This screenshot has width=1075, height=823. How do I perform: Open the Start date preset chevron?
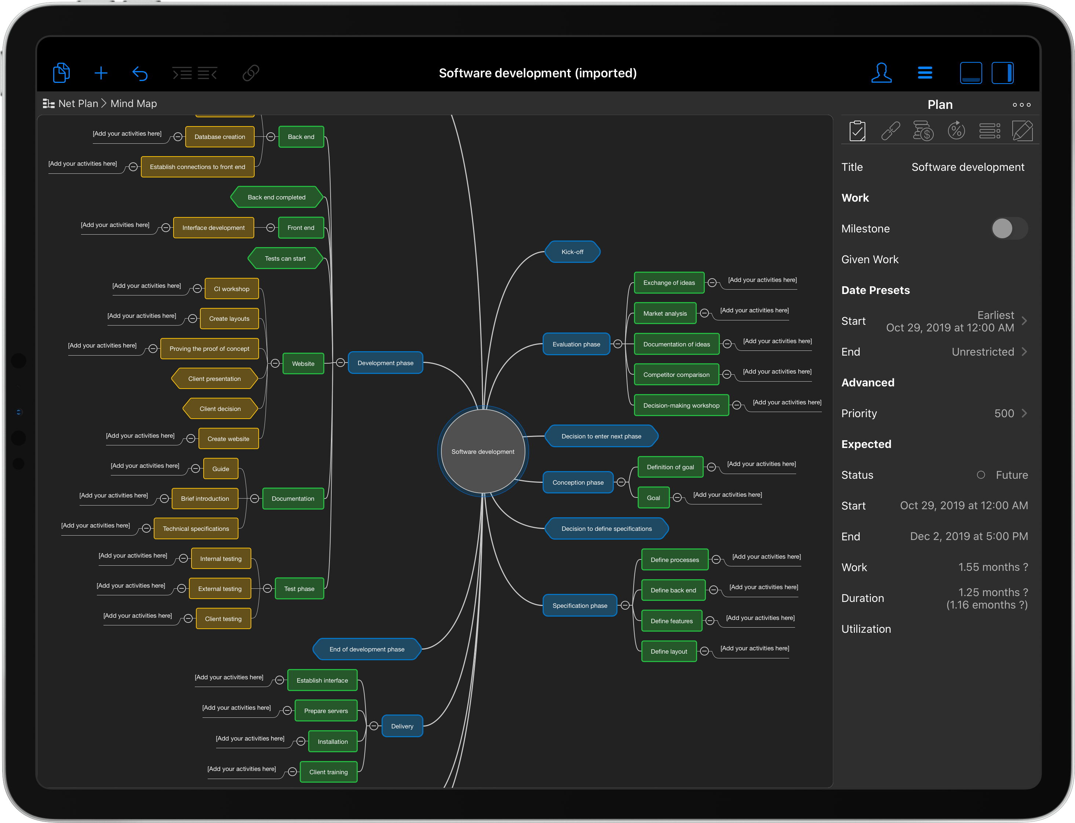click(x=1024, y=322)
